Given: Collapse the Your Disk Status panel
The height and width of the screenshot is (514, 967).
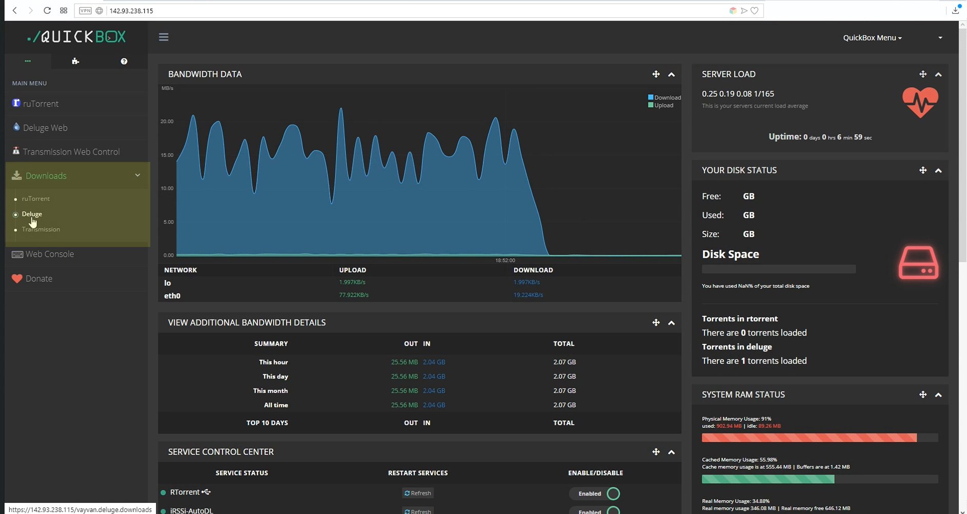Looking at the screenshot, I should [x=938, y=171].
